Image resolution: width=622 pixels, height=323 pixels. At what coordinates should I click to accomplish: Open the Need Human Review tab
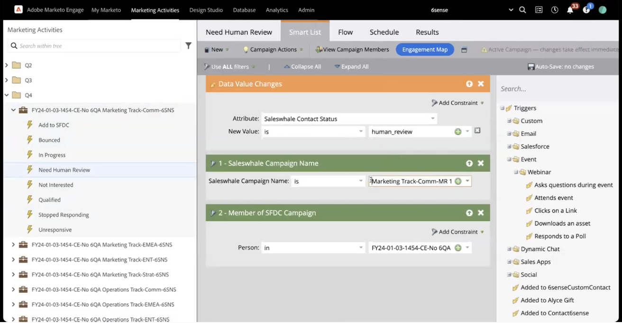(239, 32)
